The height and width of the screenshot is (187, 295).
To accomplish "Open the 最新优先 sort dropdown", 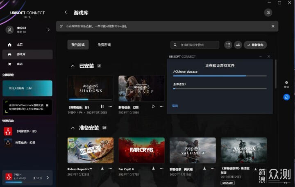I will pos(255,45).
